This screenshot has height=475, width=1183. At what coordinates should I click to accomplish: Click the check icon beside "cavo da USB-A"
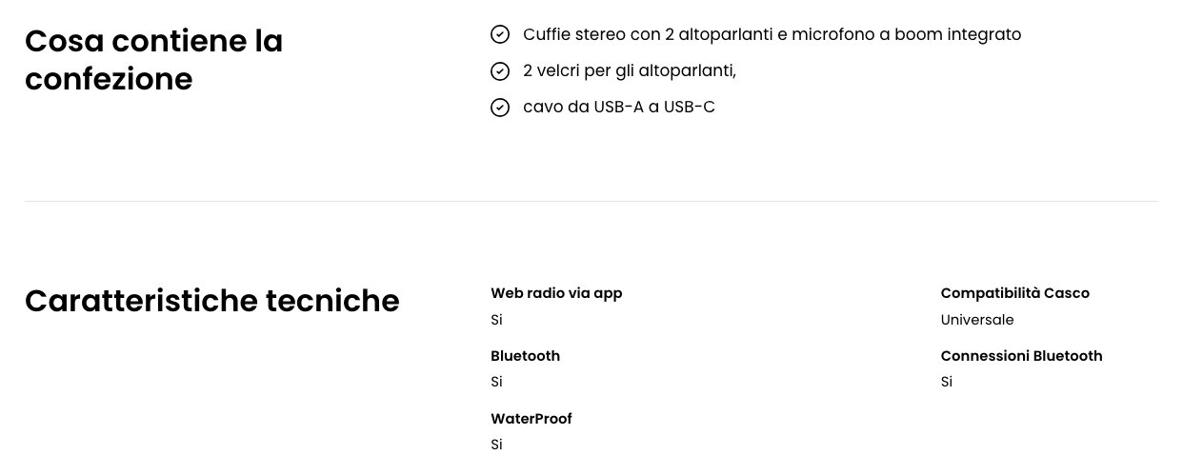[x=500, y=108]
